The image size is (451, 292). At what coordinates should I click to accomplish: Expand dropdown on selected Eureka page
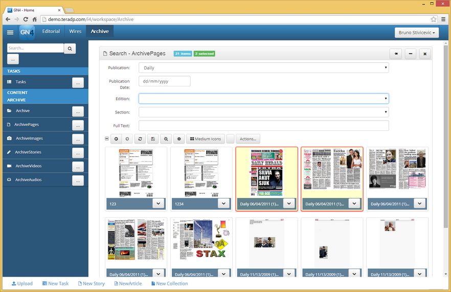tap(354, 204)
